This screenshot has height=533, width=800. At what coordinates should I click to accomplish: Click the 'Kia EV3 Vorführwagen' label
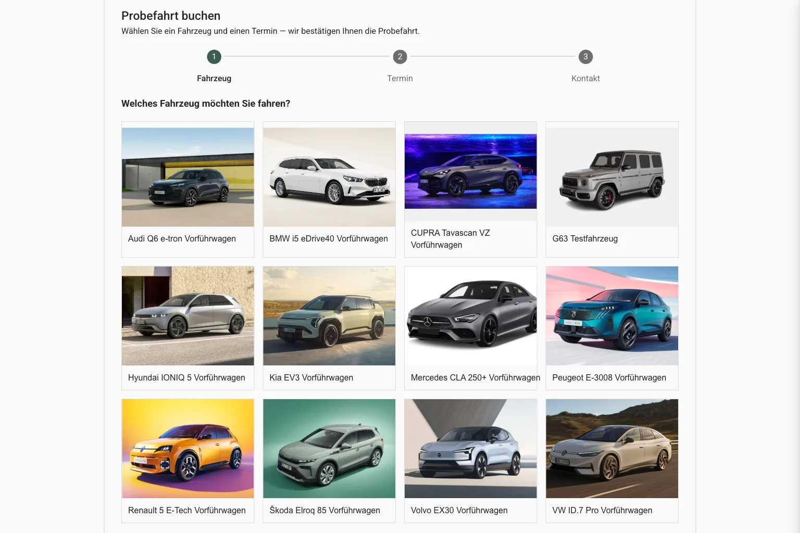point(311,378)
